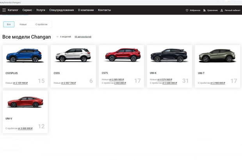Screen dimensions: 242x160
Task: Open the white CS55 car image
Action: coord(73,56)
